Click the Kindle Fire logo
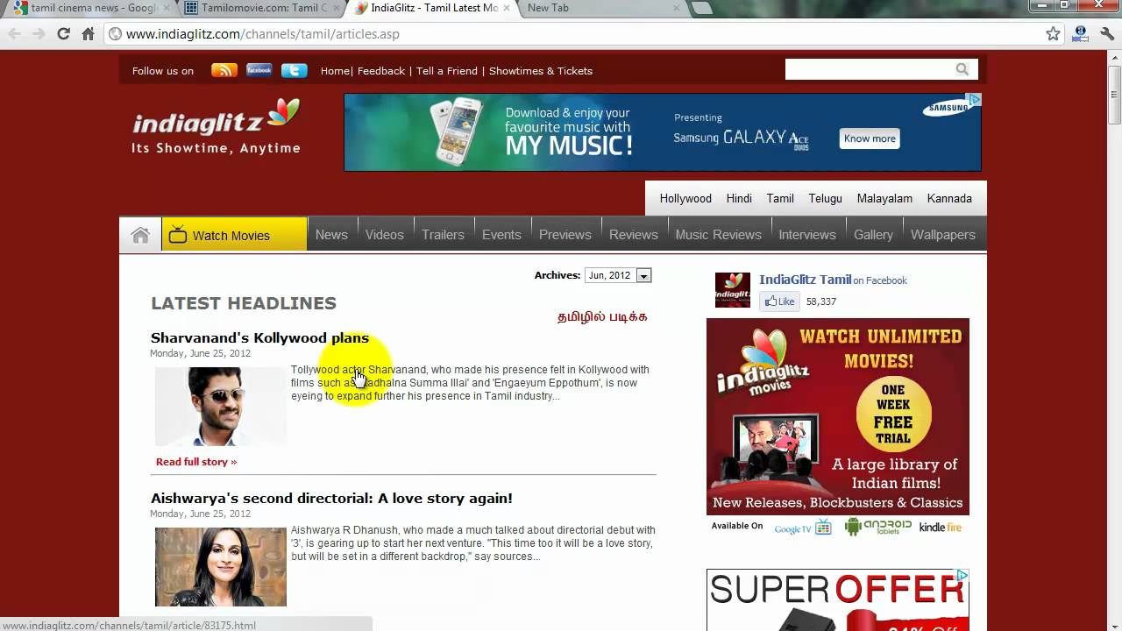 point(941,528)
